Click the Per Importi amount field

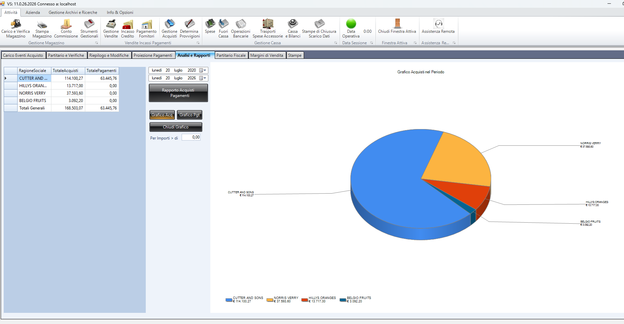point(191,137)
